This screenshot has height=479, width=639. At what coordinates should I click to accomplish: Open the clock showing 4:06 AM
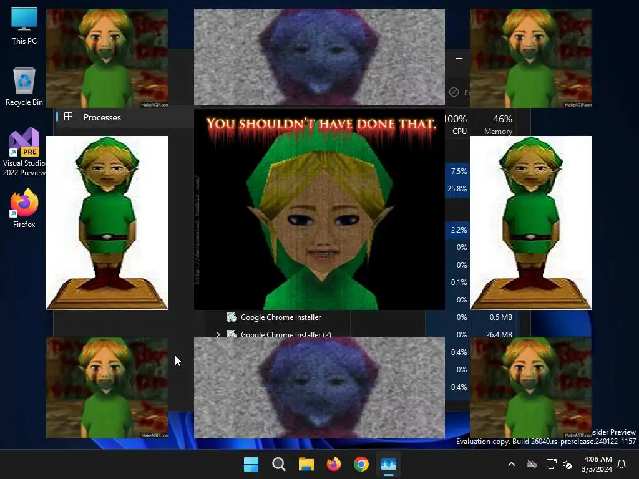(597, 464)
